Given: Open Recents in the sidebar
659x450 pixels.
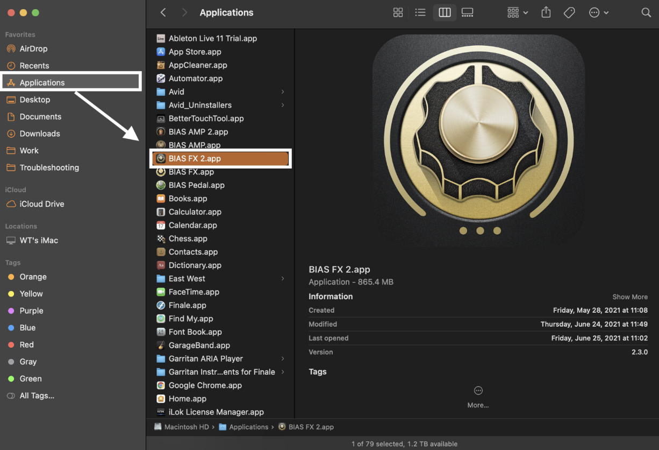Looking at the screenshot, I should [x=34, y=66].
